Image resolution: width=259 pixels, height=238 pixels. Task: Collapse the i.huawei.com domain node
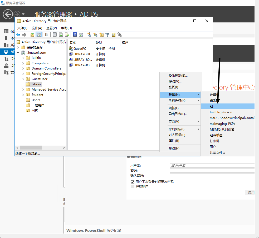pyautogui.click(x=18, y=53)
